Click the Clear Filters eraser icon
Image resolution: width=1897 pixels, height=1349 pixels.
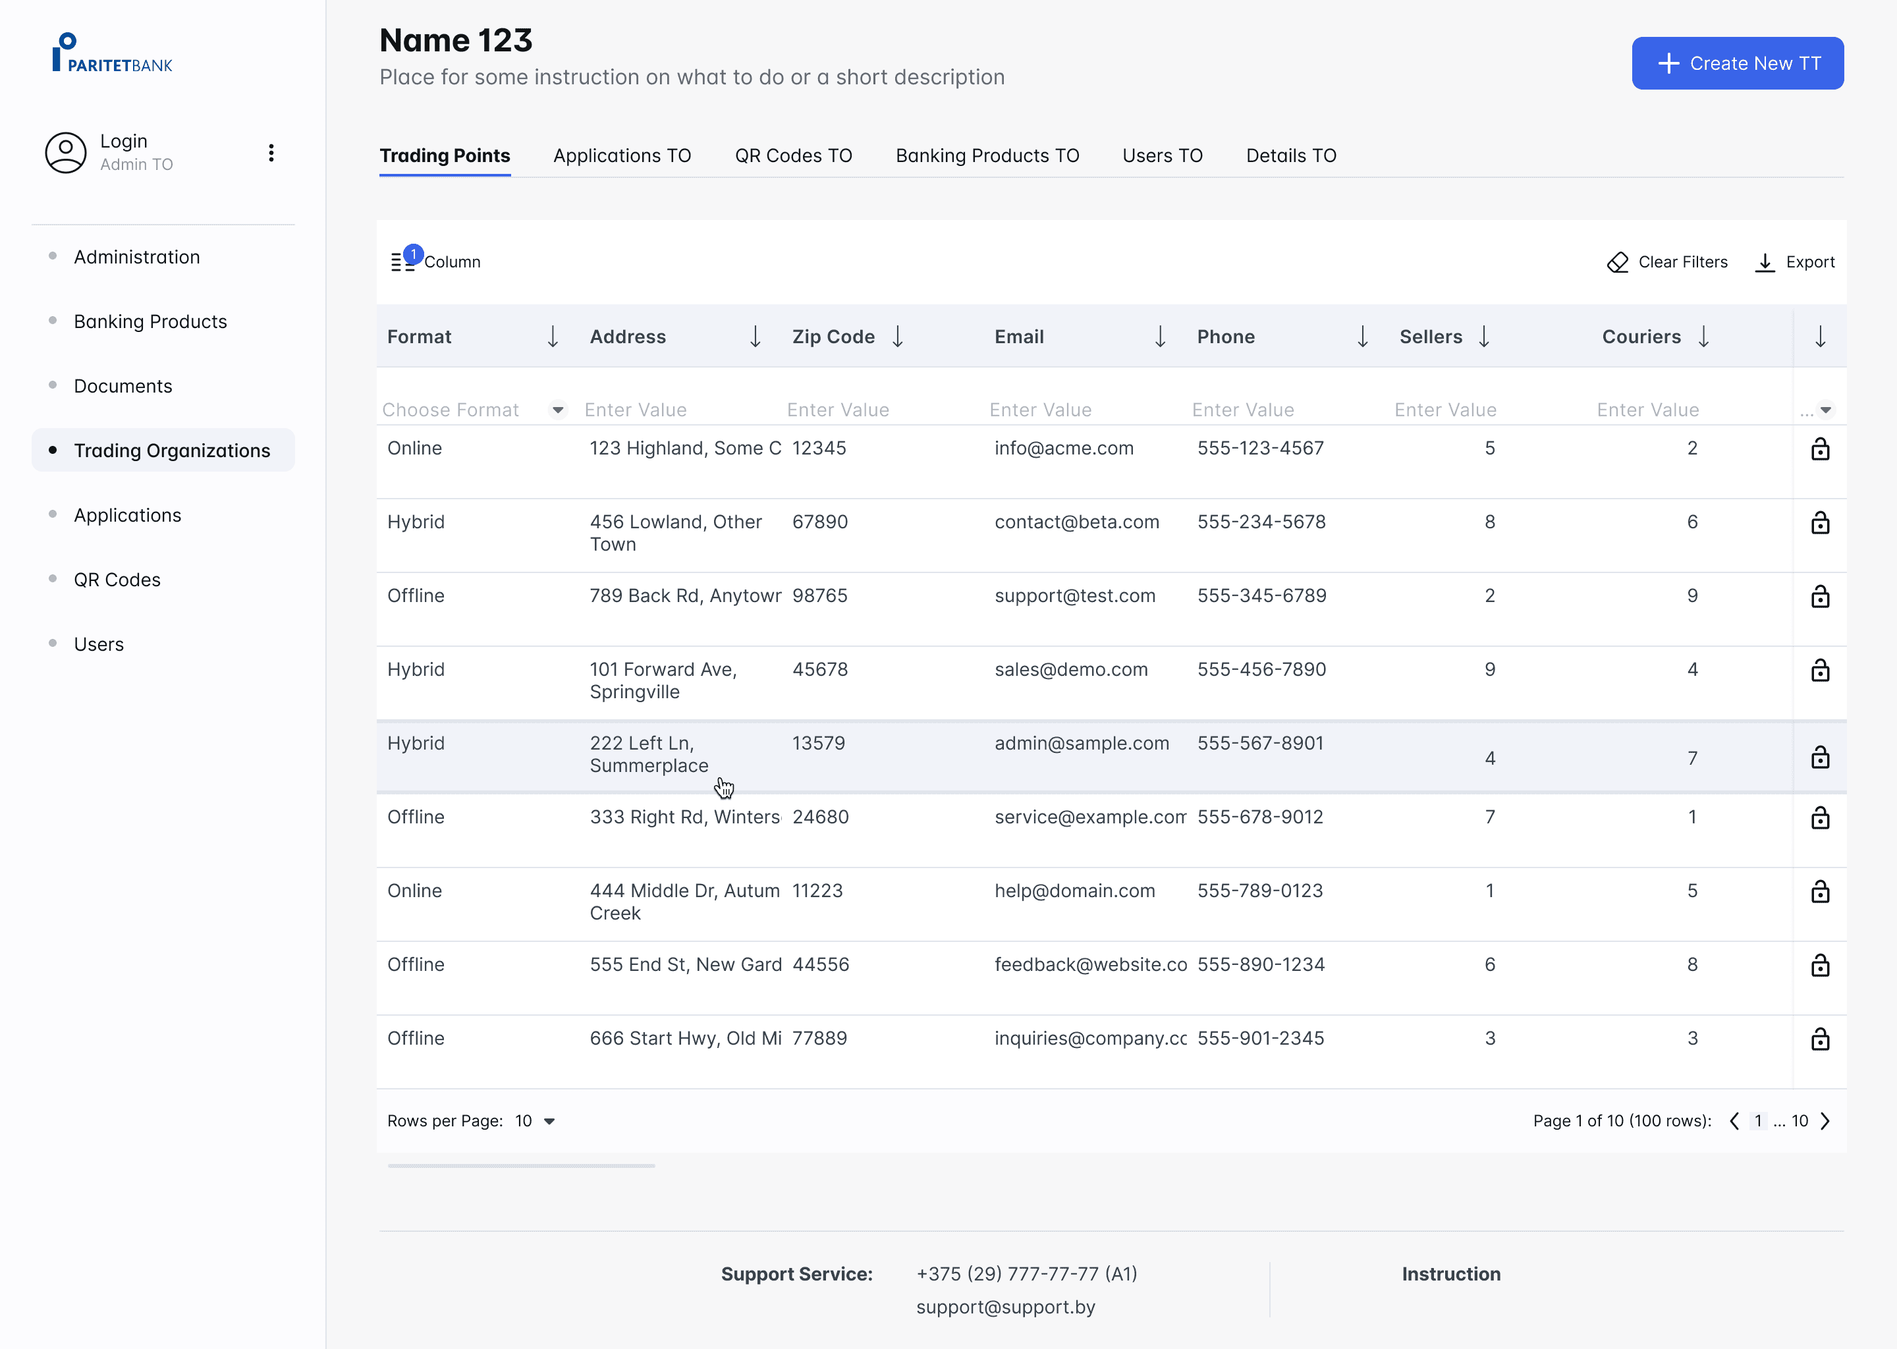(1617, 263)
